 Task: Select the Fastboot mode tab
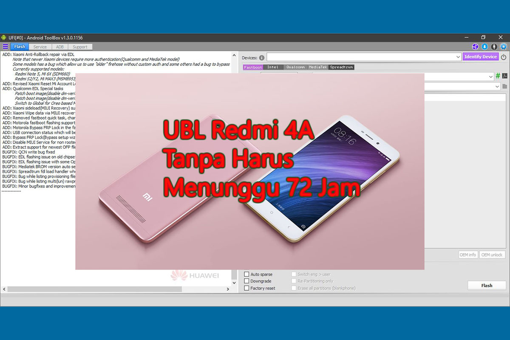point(253,67)
